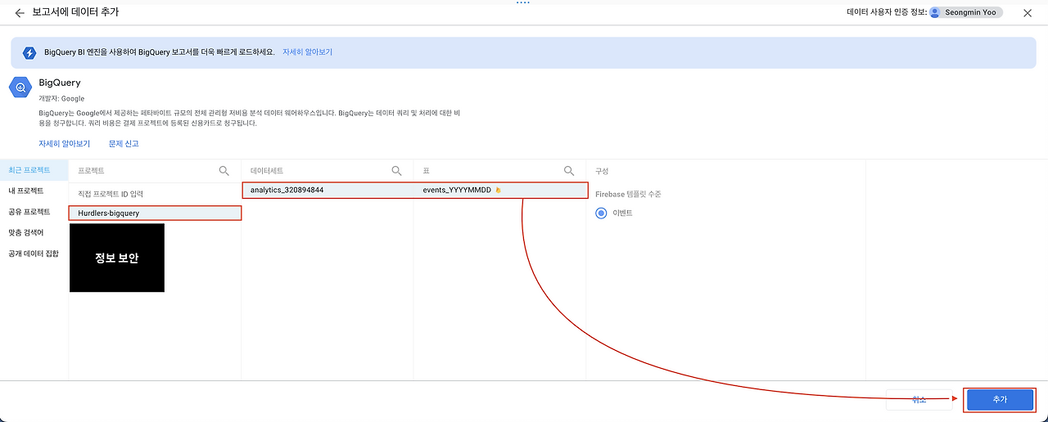Switch to the 최근 프로젝트 tab

point(34,170)
